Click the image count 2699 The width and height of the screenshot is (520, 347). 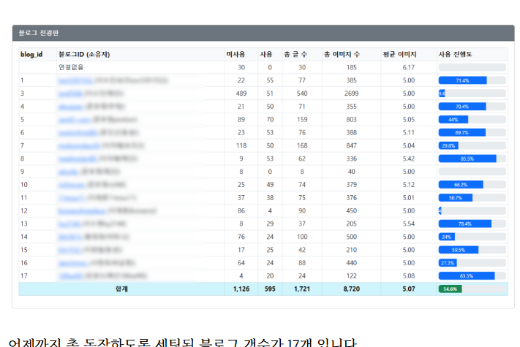tap(352, 94)
